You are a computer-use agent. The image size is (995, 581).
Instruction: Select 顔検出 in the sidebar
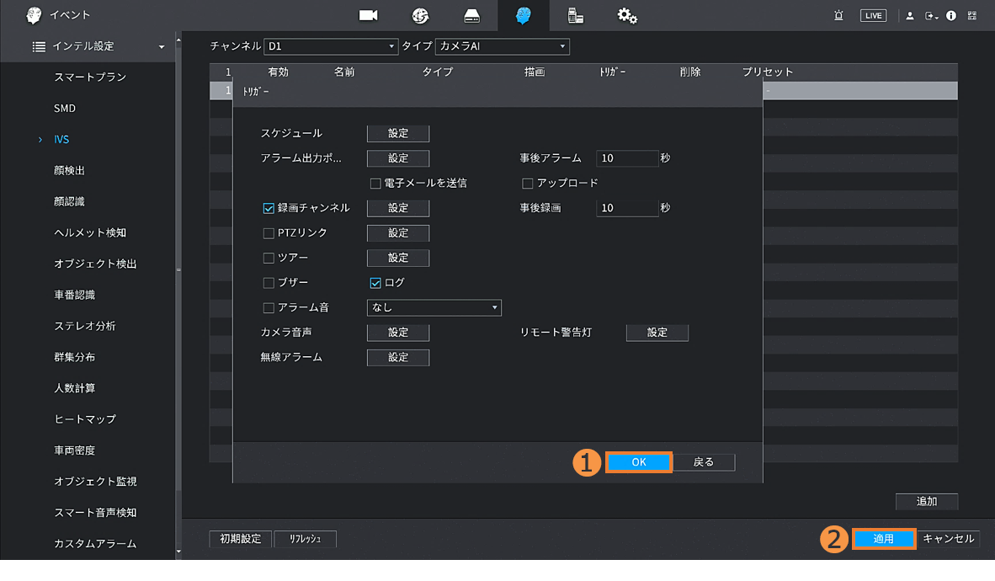[70, 171]
